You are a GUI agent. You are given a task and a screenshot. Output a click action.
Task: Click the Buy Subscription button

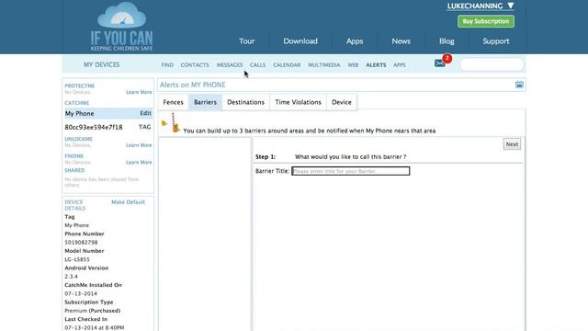pos(486,21)
